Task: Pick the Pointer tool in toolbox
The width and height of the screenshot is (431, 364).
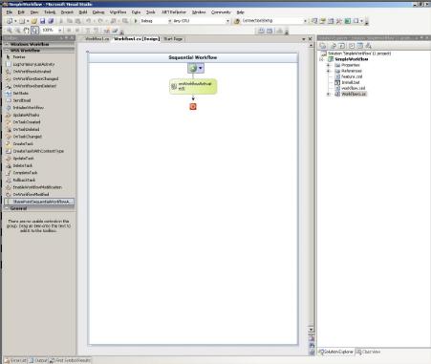Action: coord(19,57)
